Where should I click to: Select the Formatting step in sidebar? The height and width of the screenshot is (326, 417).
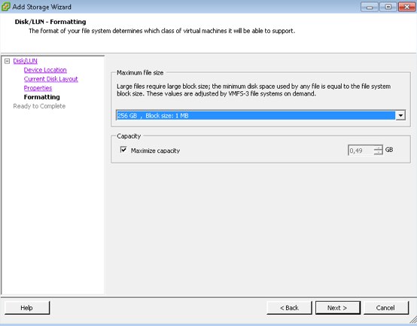41,97
